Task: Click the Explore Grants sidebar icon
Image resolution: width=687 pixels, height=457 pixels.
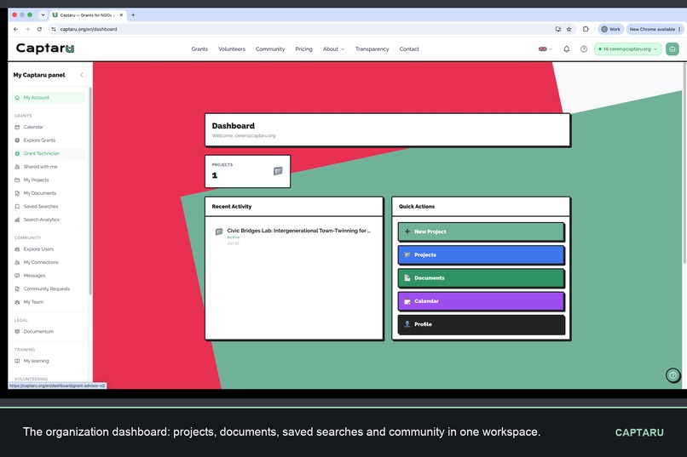Action: point(17,140)
